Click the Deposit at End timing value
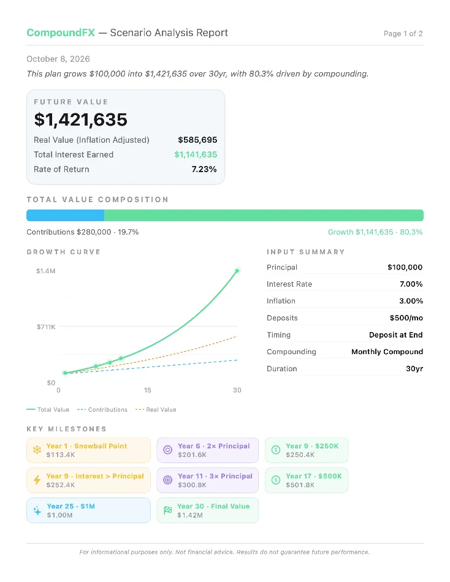The width and height of the screenshot is (450, 582). click(396, 334)
